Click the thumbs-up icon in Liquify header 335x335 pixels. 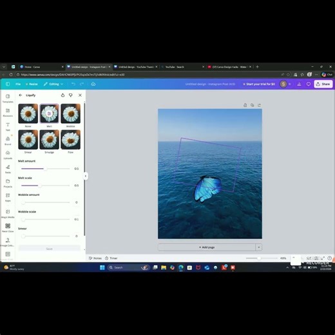click(62, 95)
